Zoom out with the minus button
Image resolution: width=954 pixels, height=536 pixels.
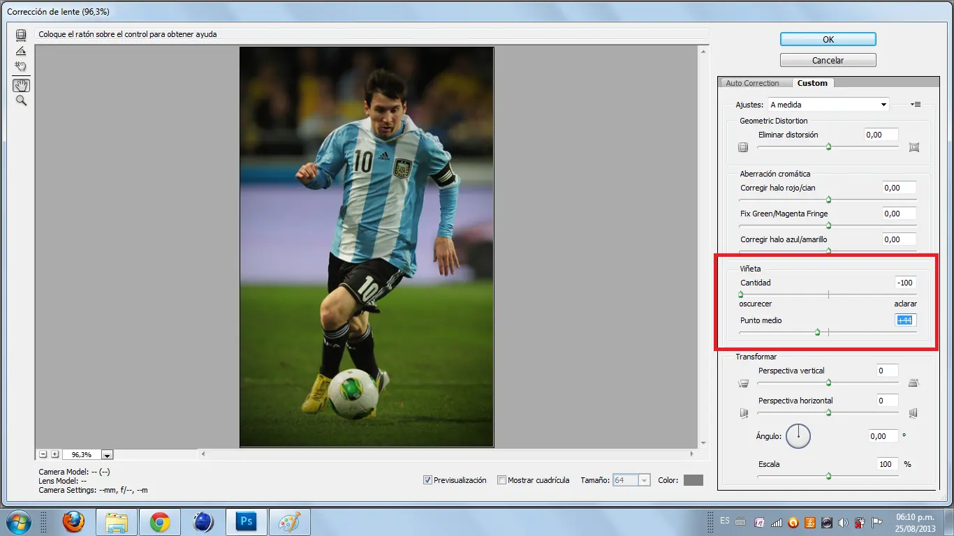click(x=43, y=454)
